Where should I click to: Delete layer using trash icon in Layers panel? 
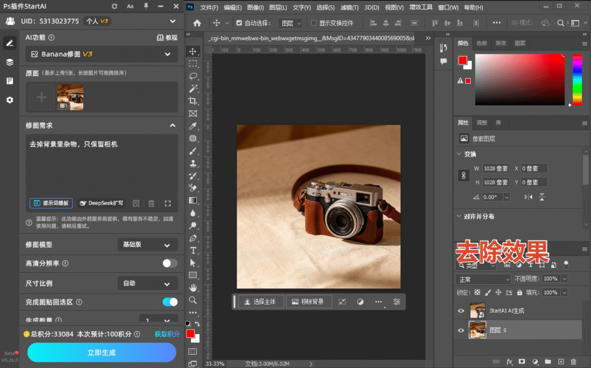click(573, 362)
